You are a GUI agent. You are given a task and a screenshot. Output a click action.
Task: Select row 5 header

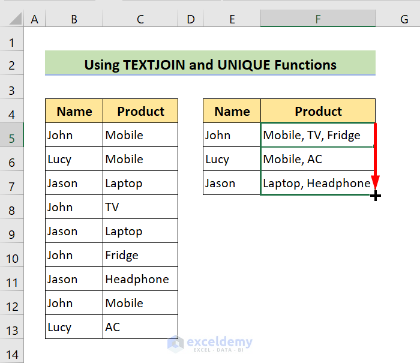pyautogui.click(x=12, y=135)
